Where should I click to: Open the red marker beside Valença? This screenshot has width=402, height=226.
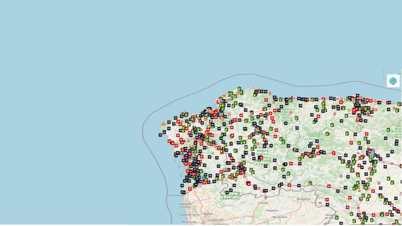point(190,189)
